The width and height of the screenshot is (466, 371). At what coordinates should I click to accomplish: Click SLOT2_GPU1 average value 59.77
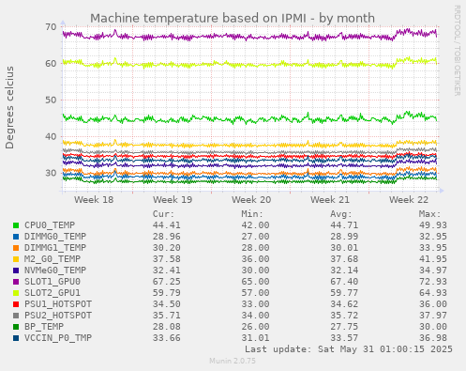click(x=344, y=293)
